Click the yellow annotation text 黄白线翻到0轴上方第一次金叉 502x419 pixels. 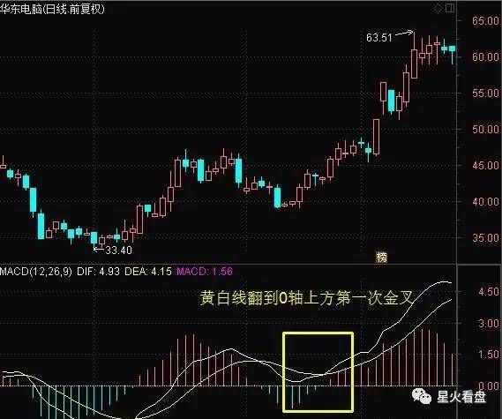coord(306,298)
